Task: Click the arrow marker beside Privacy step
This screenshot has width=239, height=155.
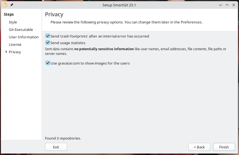Action: [6, 52]
